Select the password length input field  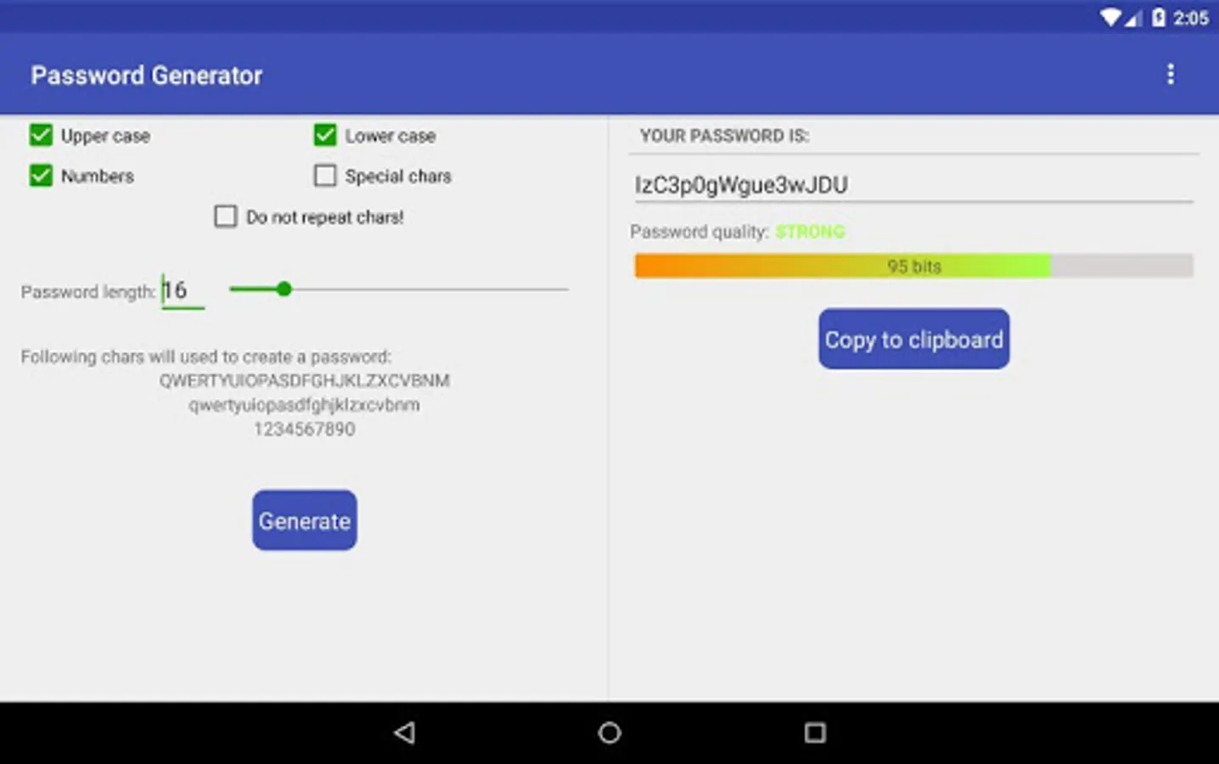click(x=182, y=290)
